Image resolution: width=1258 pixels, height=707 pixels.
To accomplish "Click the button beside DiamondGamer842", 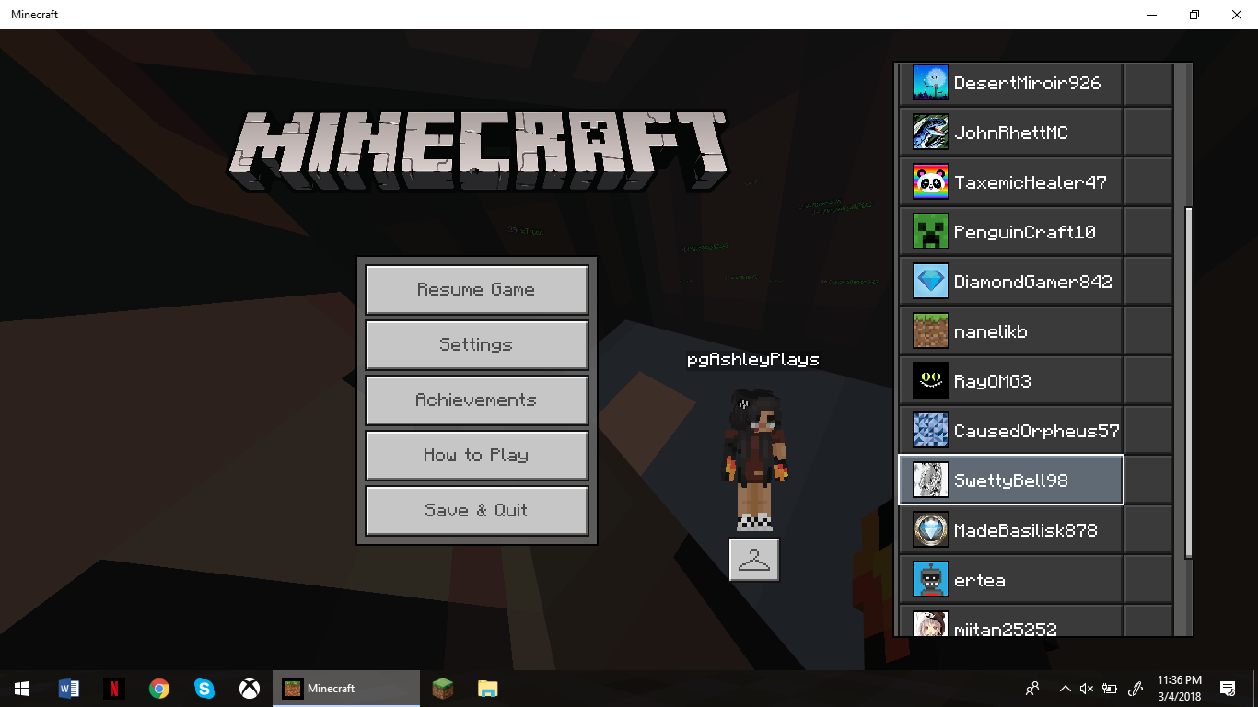I will pyautogui.click(x=1147, y=282).
